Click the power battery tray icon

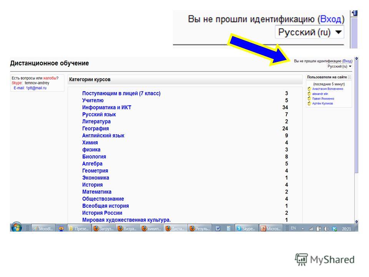[319, 229]
